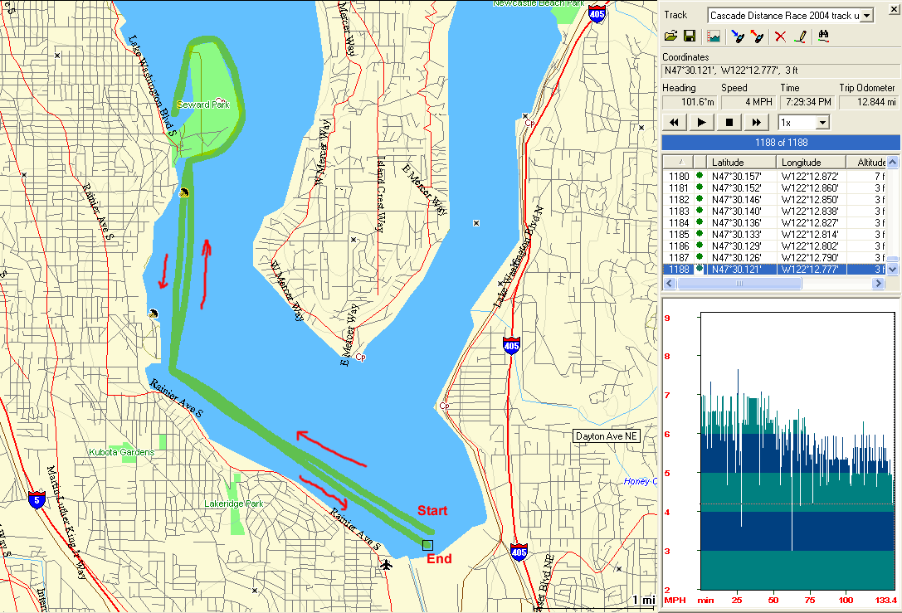Click the save track floppy disk icon
This screenshot has width=902, height=613.
click(x=689, y=36)
